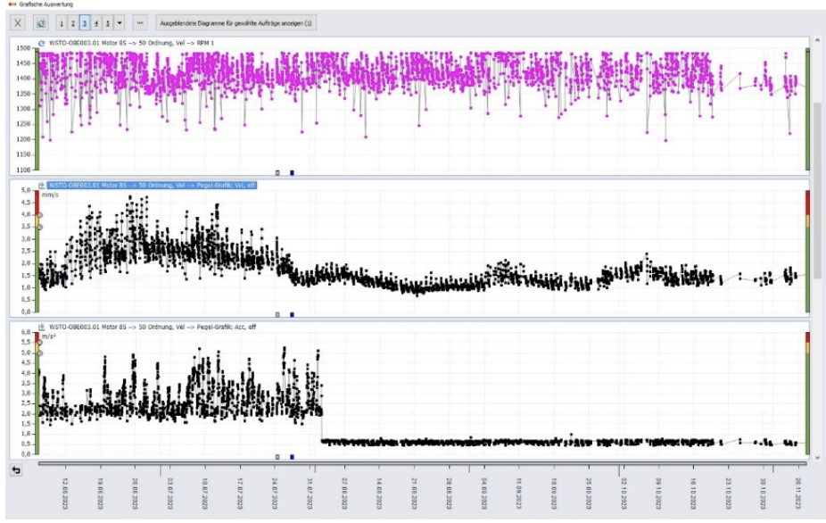Image resolution: width=826 pixels, height=523 pixels.
Task: Open the layout dropdown arrow
Action: tap(120, 22)
